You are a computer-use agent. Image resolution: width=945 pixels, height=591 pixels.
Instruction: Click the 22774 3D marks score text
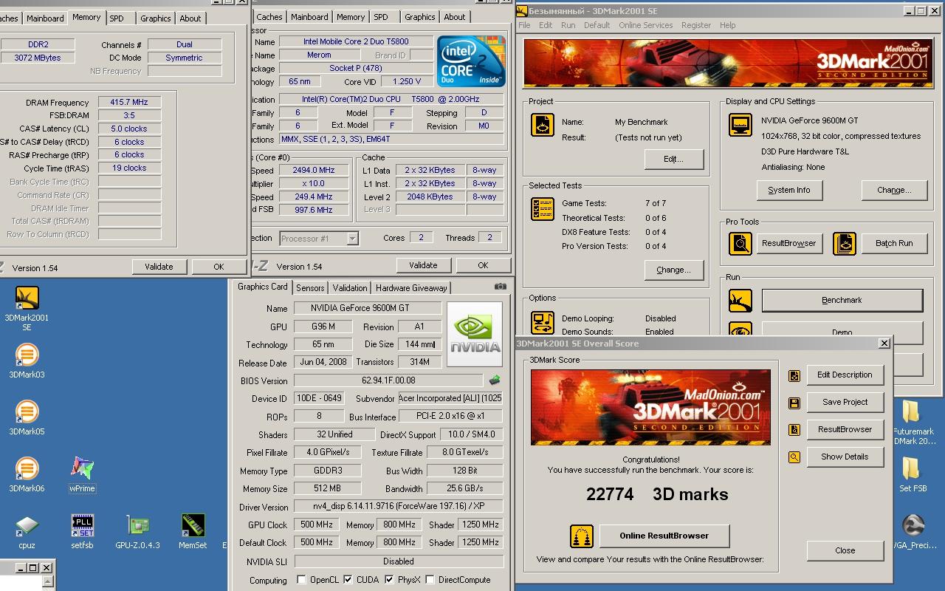pos(657,494)
